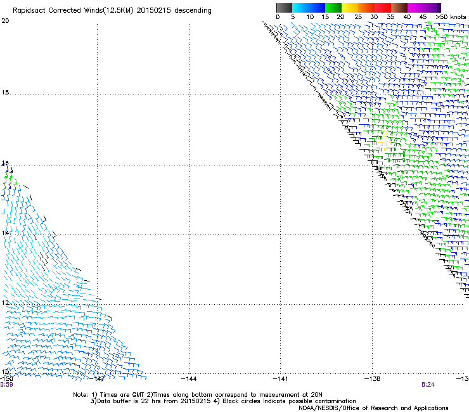
Task: Click the purple time stamp '9:59'
Action: 6,385
